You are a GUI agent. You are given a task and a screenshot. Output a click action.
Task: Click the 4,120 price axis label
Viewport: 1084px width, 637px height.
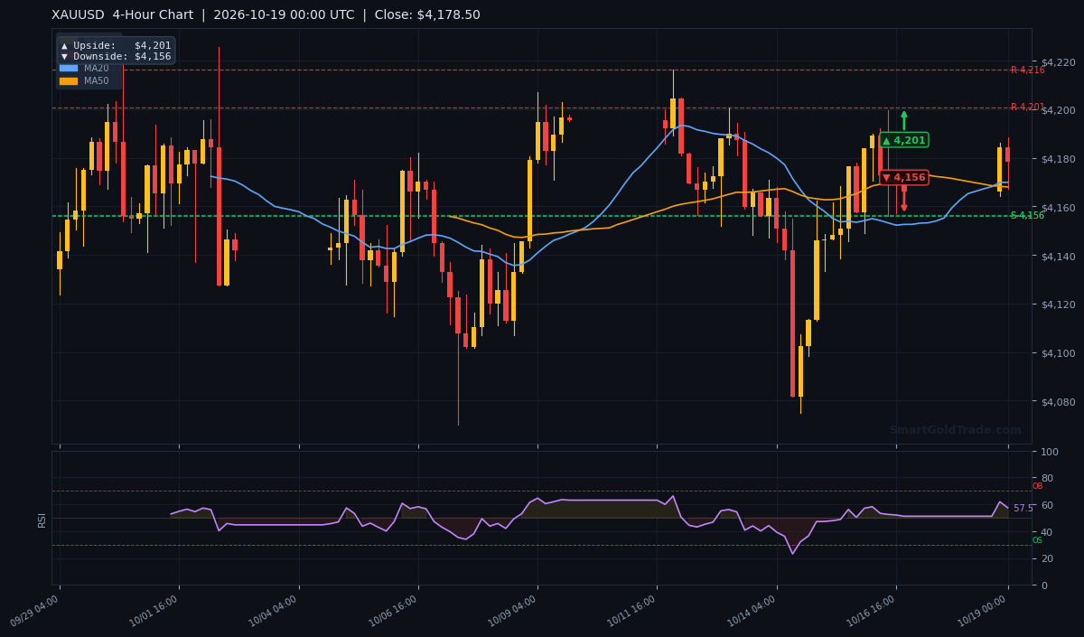click(1058, 304)
